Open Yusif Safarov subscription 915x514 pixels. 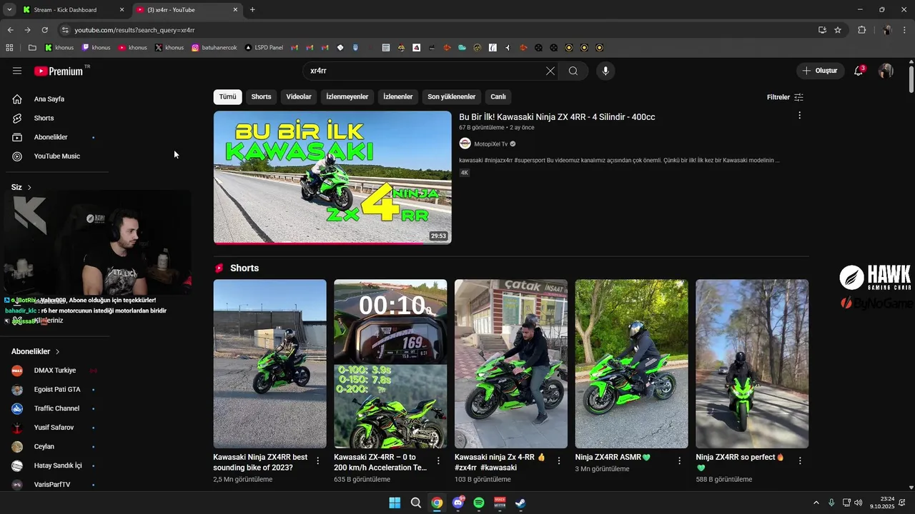(54, 428)
